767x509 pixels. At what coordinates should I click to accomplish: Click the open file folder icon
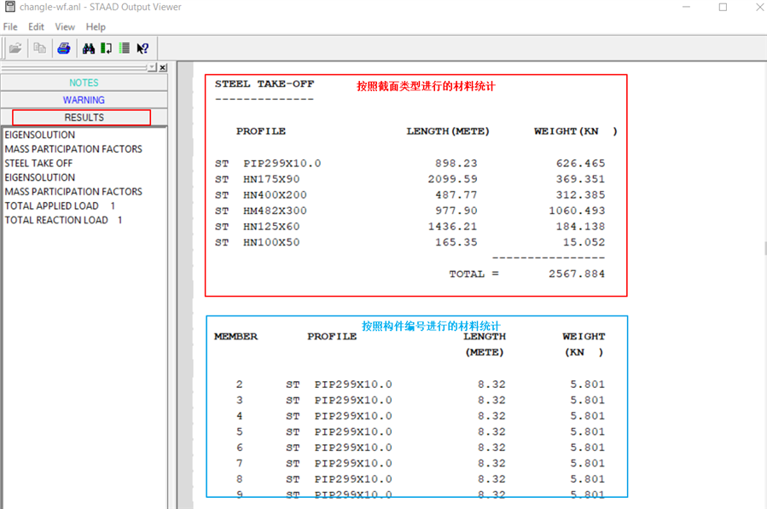coord(15,49)
